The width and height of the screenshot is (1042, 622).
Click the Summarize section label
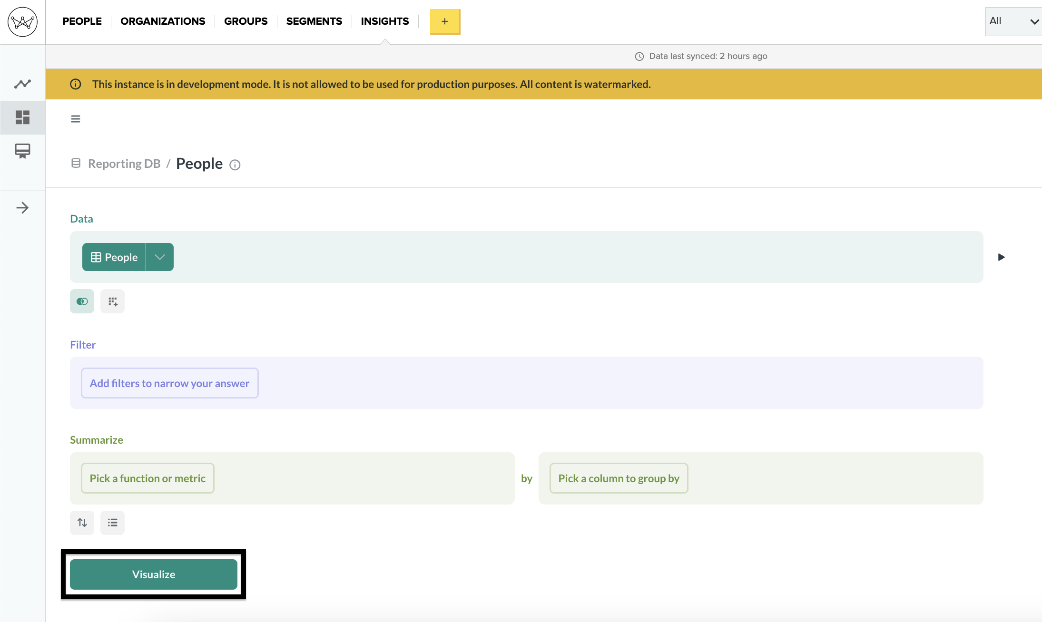pos(97,440)
